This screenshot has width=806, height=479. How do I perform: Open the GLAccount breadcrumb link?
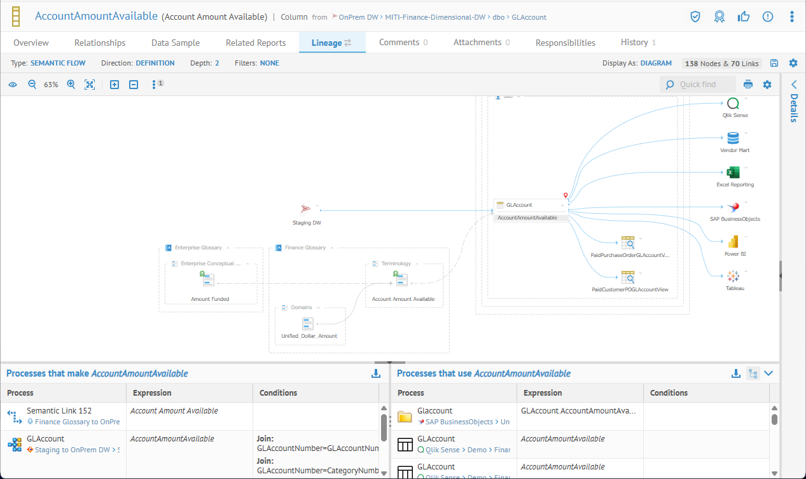click(x=529, y=17)
